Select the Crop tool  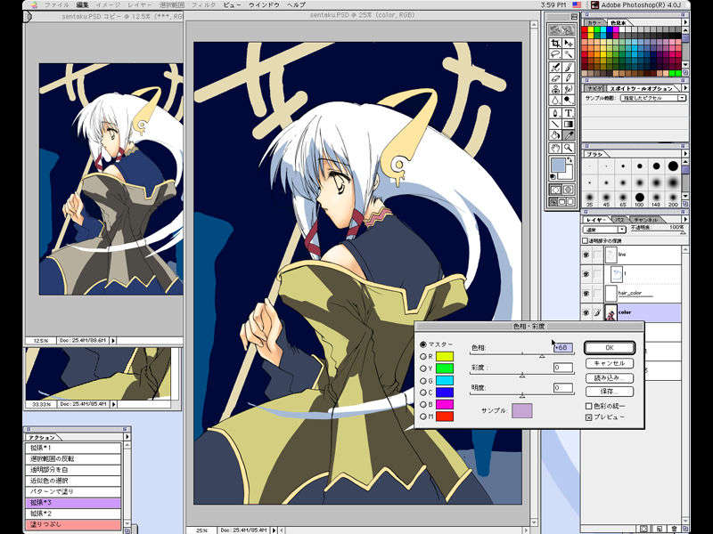[555, 43]
